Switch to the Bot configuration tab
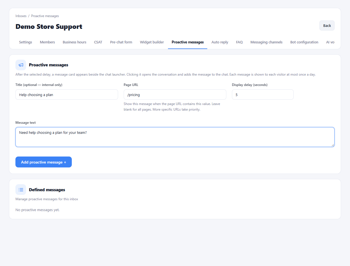Viewport: 350px width, 266px height. [x=304, y=42]
